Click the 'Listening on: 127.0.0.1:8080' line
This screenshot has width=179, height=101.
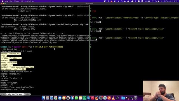16,51
